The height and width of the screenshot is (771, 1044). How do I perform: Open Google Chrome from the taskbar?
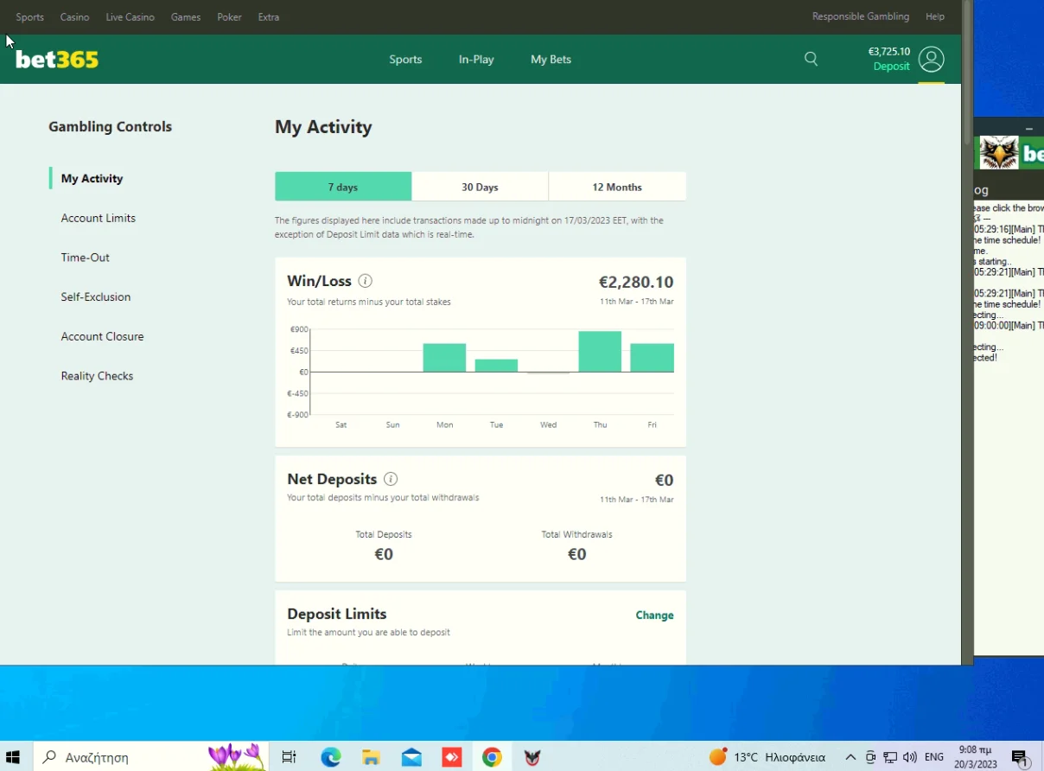492,757
